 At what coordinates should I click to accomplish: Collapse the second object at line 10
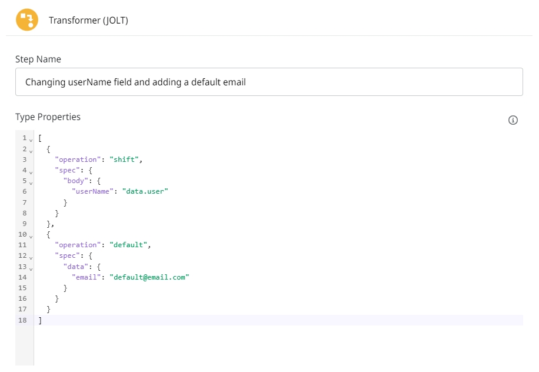point(31,235)
